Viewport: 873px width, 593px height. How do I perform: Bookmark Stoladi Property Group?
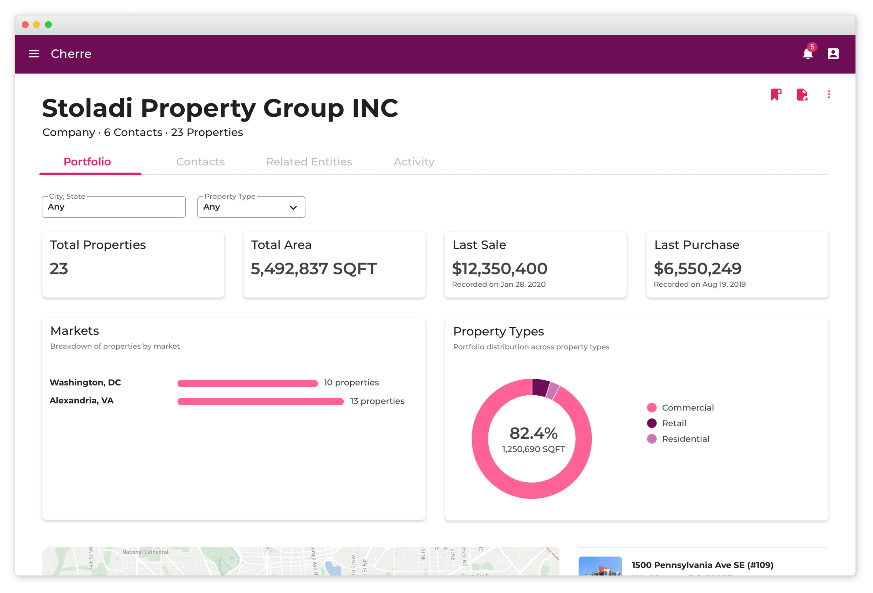pos(776,94)
